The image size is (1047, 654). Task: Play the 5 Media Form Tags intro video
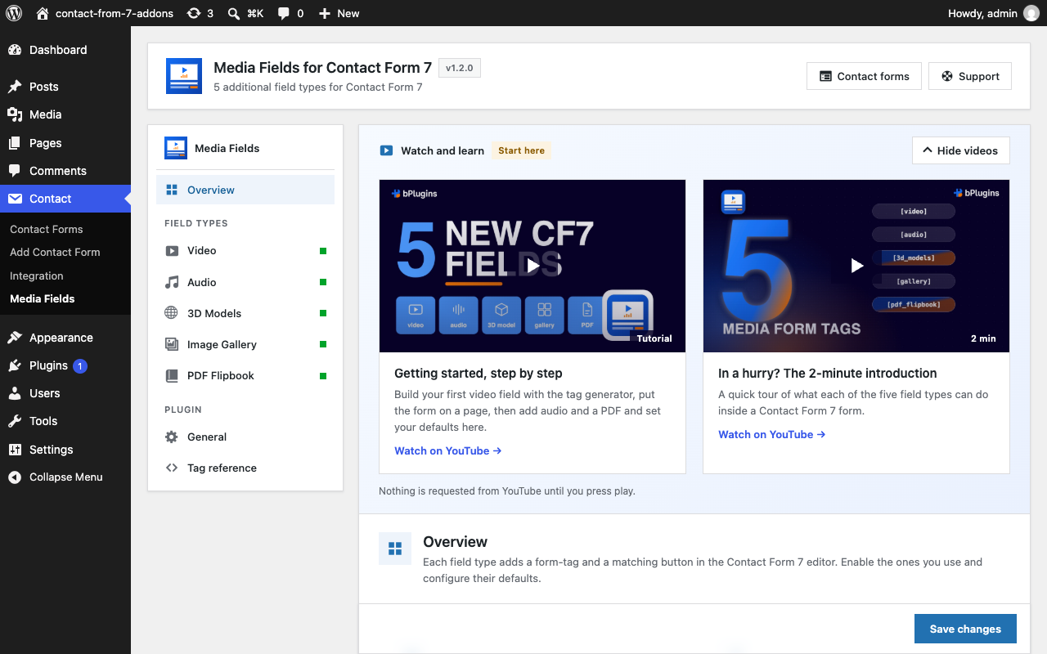[x=856, y=266]
